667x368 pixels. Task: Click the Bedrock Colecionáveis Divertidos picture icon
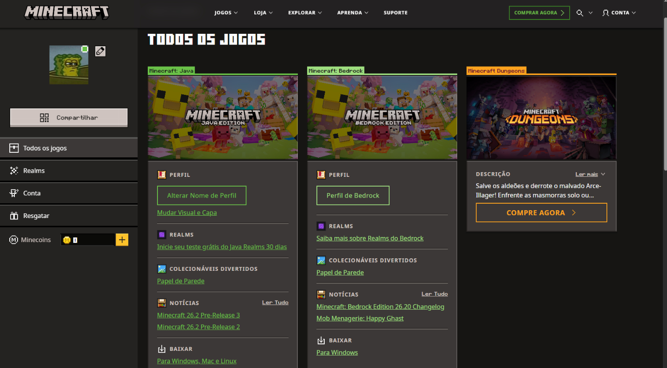321,261
